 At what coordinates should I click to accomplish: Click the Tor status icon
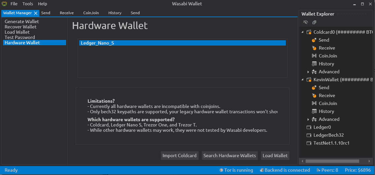[221, 170]
